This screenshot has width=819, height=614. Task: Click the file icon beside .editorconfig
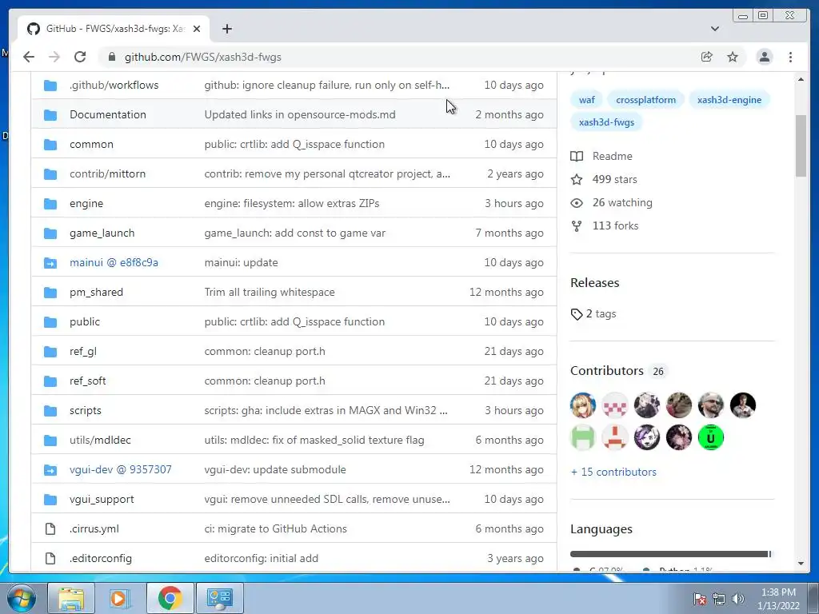(50, 559)
